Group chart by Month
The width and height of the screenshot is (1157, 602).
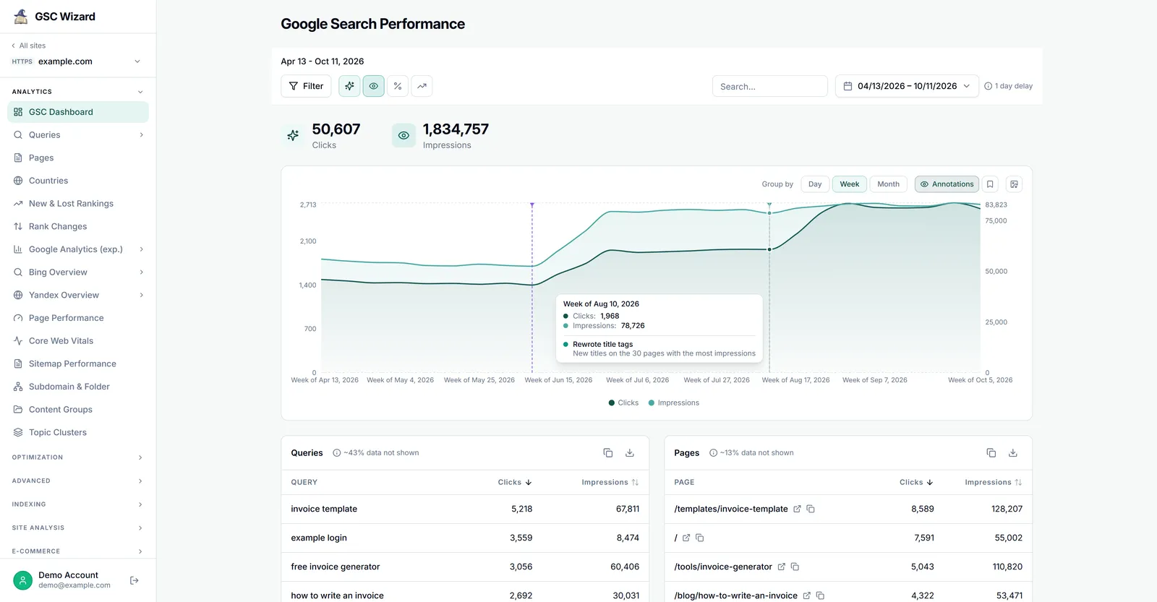click(x=888, y=184)
